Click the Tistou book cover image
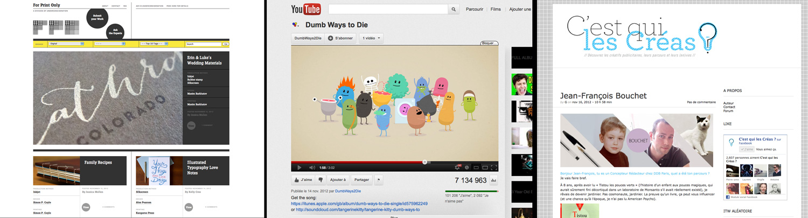 pos(579,211)
